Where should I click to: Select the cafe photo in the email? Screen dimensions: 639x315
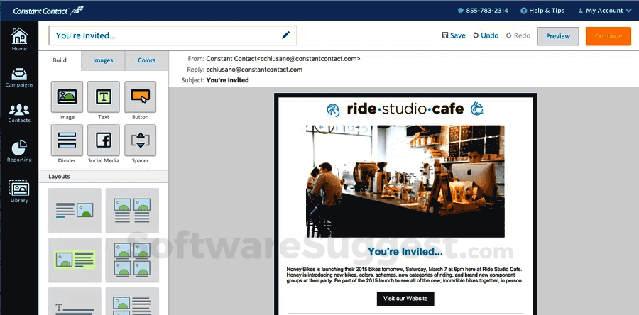click(x=405, y=182)
